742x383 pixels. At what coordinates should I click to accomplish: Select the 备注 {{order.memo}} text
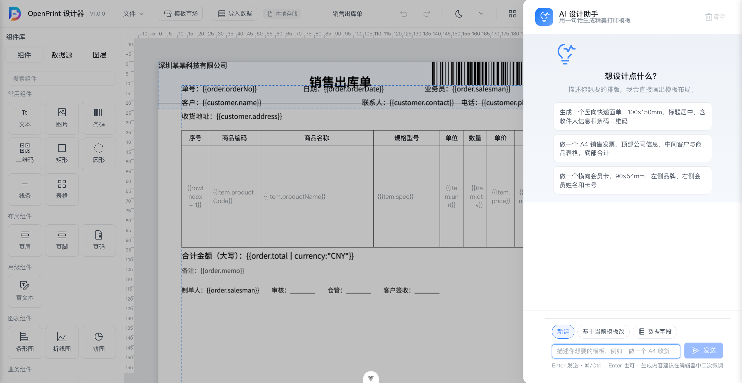(213, 271)
